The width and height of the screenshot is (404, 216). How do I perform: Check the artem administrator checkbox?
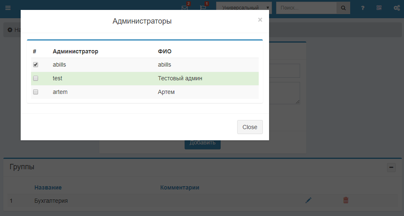[x=36, y=92]
